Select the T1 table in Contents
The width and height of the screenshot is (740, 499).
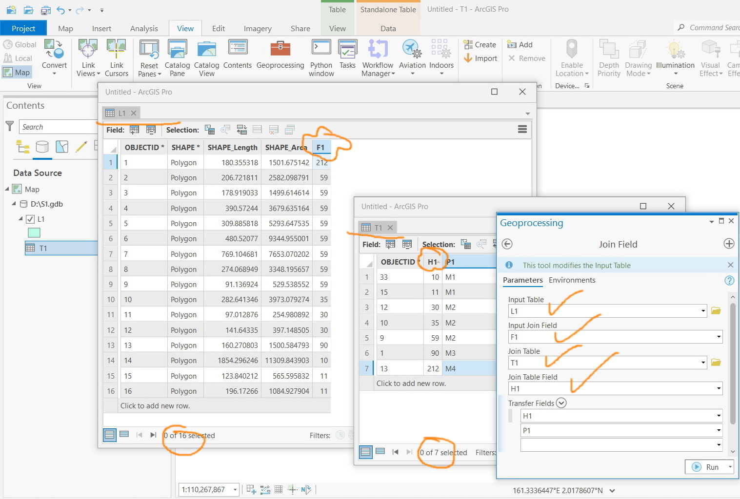tap(61, 248)
